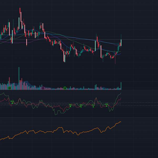Open the purple D dividend marker

(x=43, y=88)
